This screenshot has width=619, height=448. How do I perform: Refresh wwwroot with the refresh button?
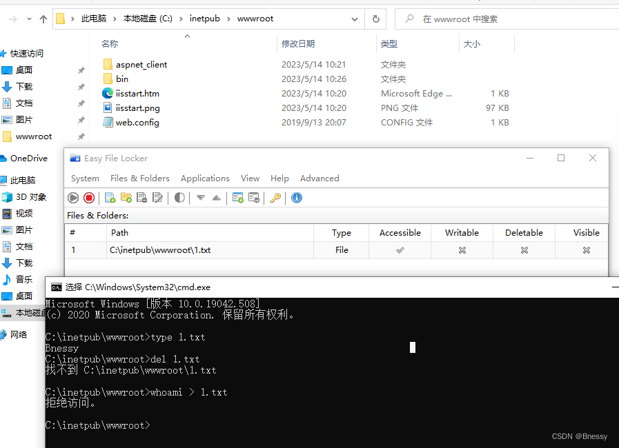[375, 19]
